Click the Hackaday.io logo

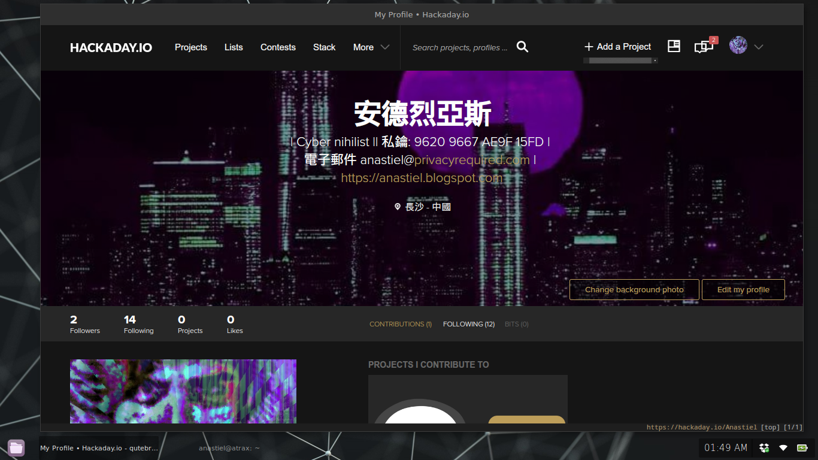(111, 48)
